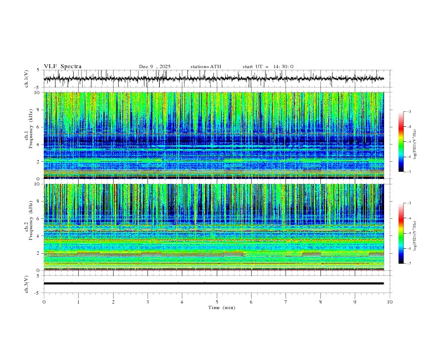The image size is (439, 339).
Task: Click the ch.1 voltage waveform trace
Action: tap(213, 79)
